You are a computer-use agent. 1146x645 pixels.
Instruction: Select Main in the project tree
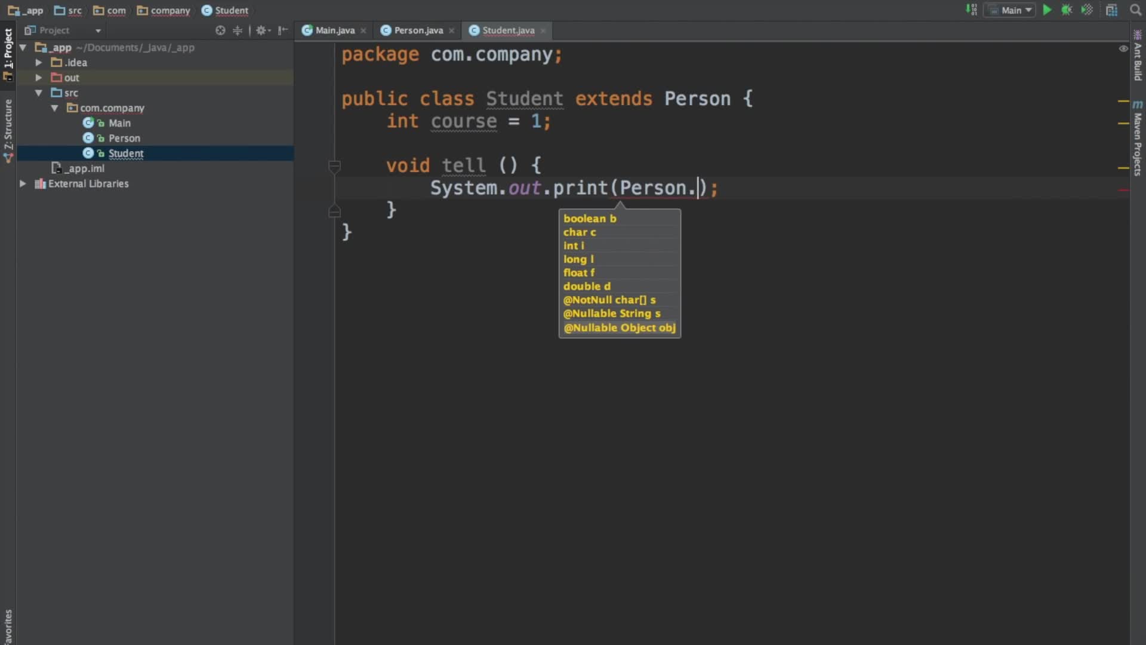119,122
